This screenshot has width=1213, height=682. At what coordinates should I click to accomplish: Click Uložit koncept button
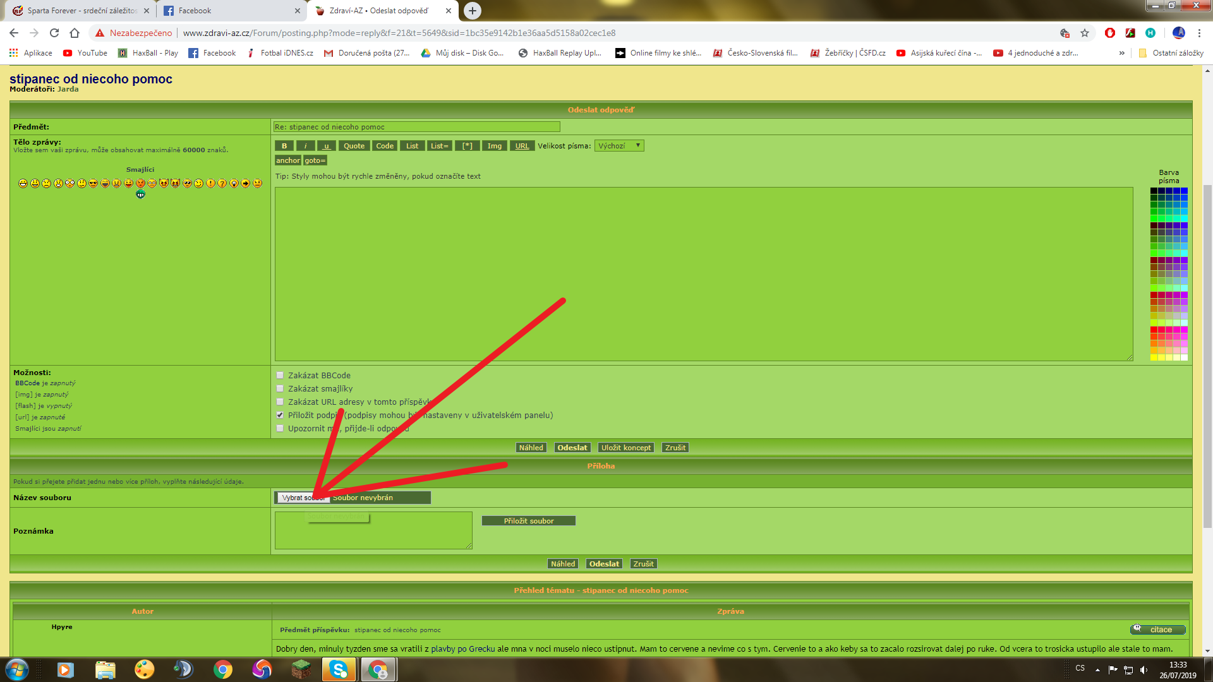tap(625, 448)
